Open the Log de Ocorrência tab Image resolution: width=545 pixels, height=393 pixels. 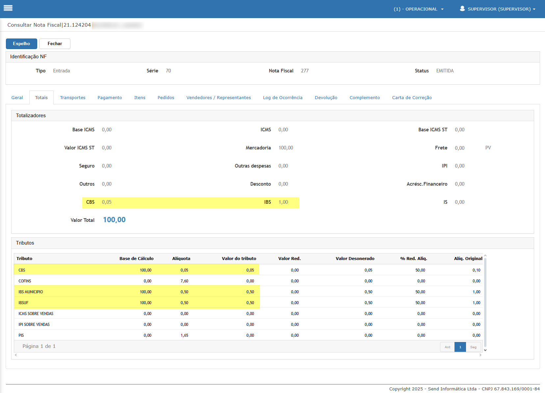coord(282,98)
